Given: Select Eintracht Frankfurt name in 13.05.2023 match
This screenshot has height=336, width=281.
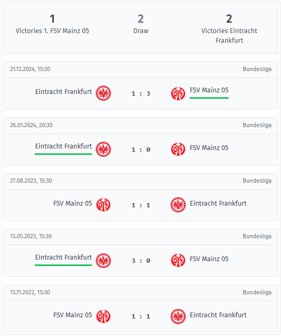Looking at the screenshot, I should (x=64, y=257).
